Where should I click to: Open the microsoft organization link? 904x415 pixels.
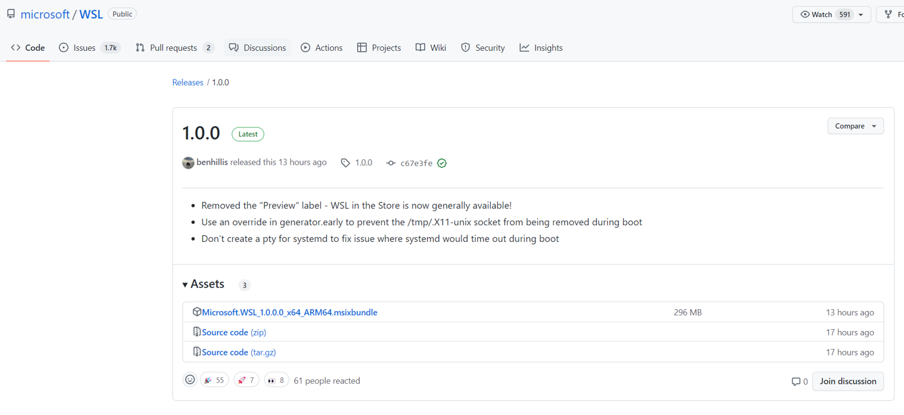[x=45, y=14]
